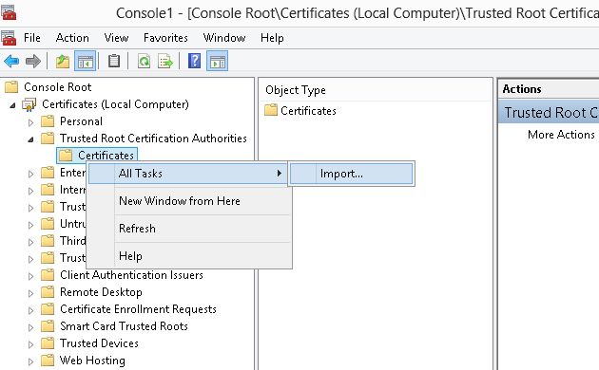599x370 pixels.
Task: Click the Personal folder icon
Action: click(x=48, y=121)
